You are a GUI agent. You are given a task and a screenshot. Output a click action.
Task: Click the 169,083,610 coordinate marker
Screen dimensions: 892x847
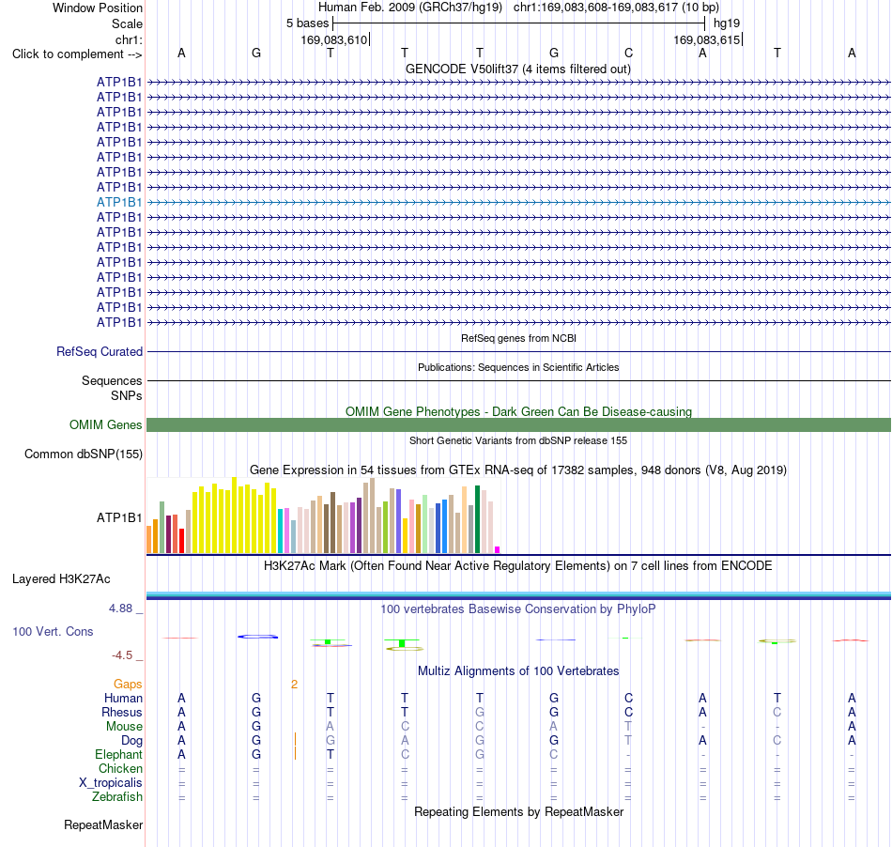pyautogui.click(x=334, y=39)
